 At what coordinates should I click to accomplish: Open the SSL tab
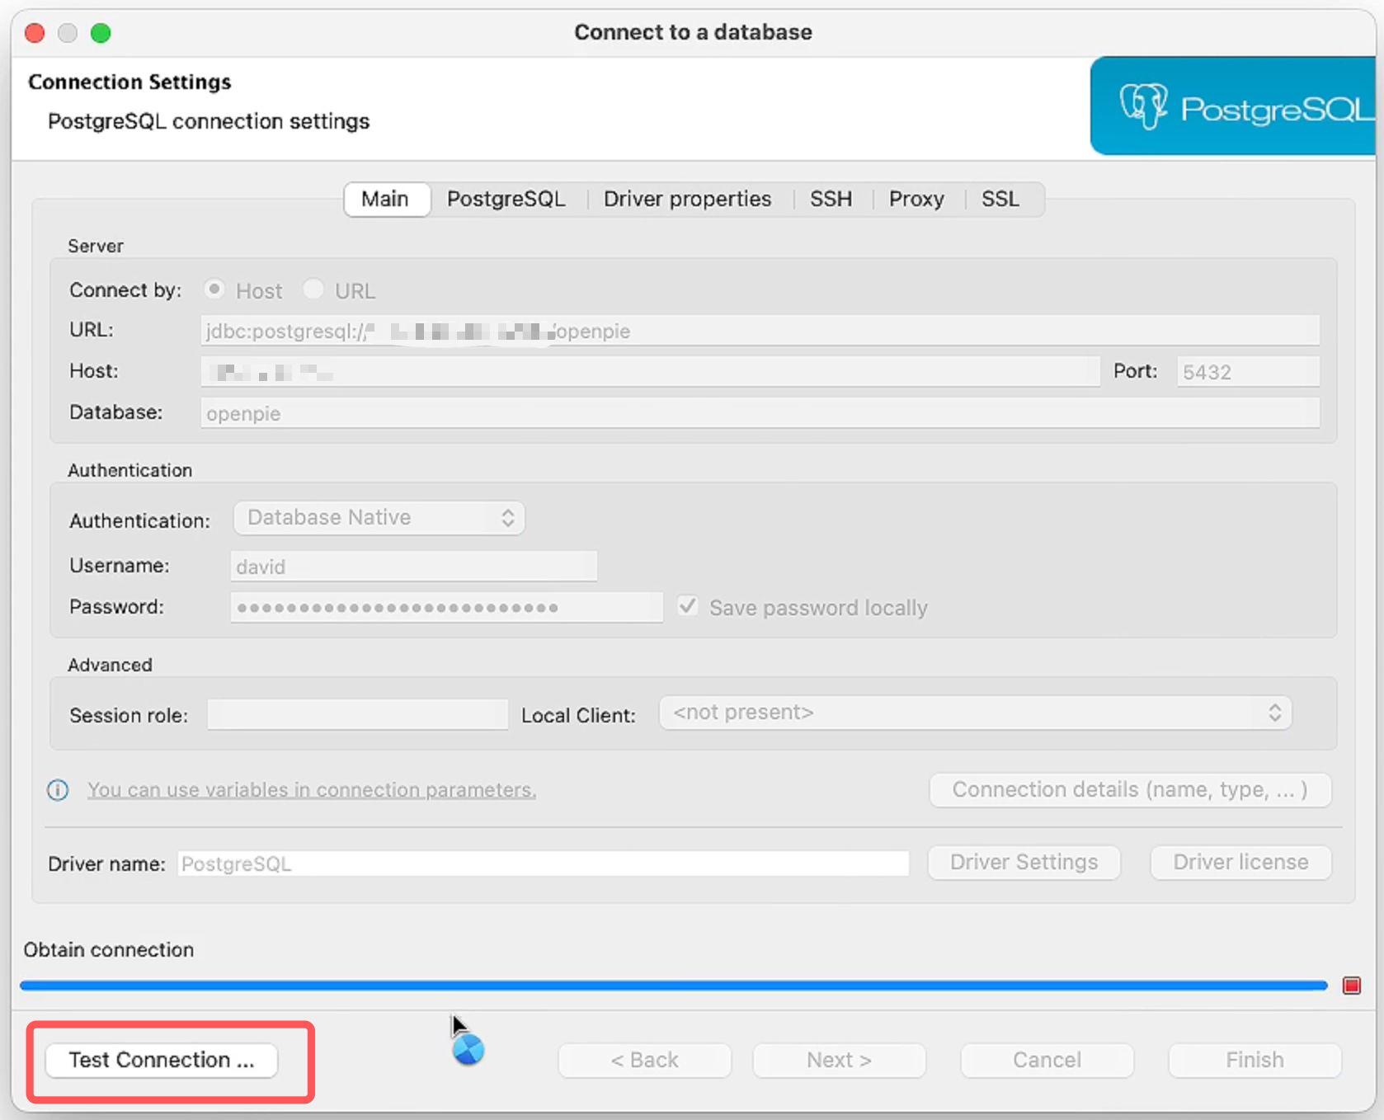click(x=1000, y=200)
